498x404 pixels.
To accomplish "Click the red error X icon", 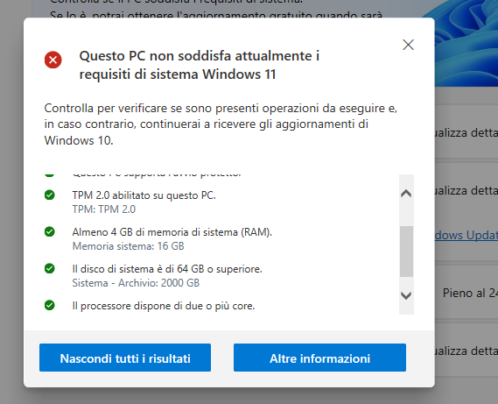I will (x=53, y=60).
